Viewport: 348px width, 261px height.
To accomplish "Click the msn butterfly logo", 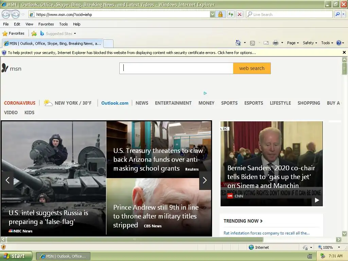I will coord(12,68).
